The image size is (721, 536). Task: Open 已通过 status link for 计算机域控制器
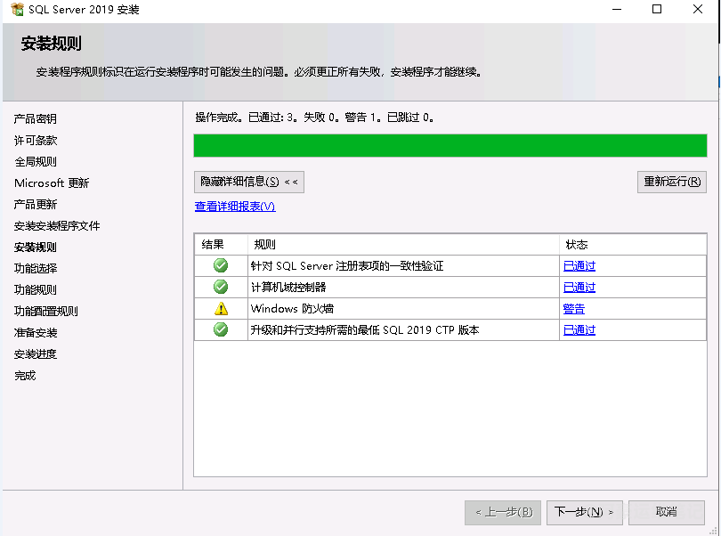point(579,287)
